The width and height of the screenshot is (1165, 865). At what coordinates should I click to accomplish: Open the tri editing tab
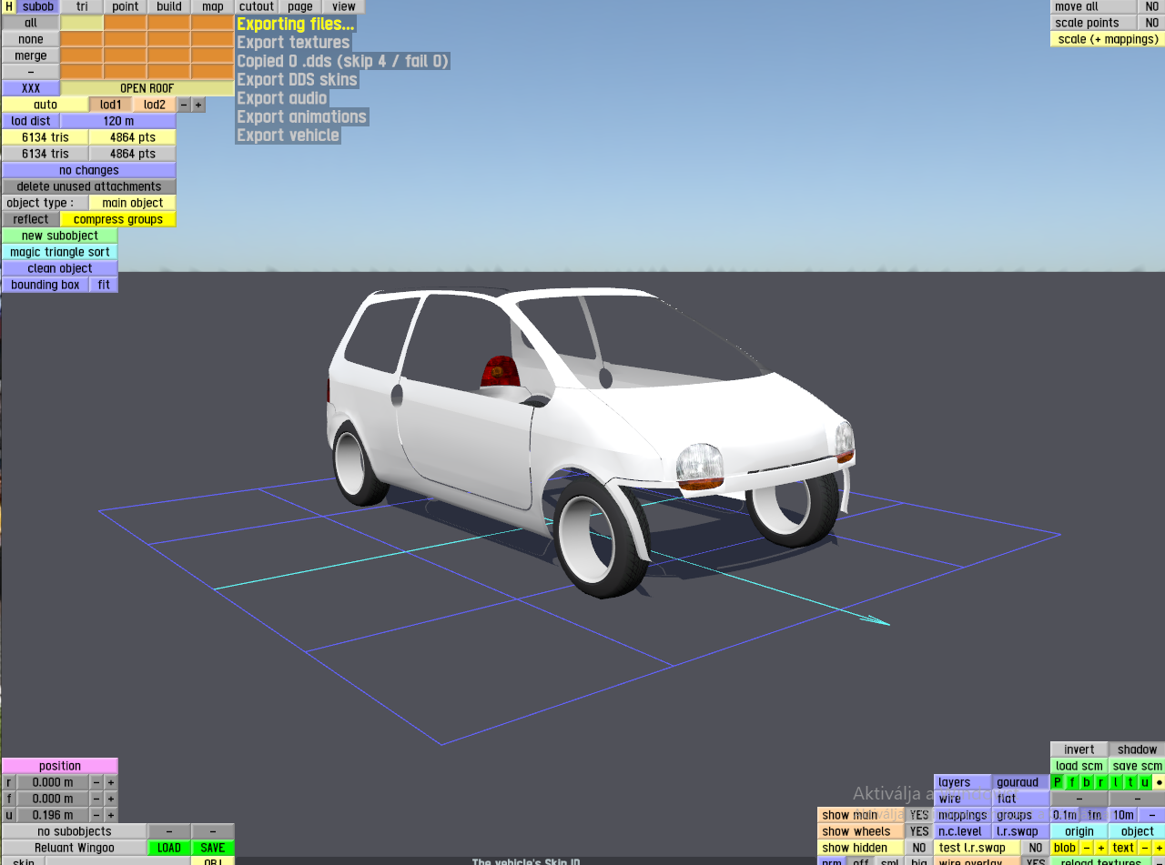(82, 6)
